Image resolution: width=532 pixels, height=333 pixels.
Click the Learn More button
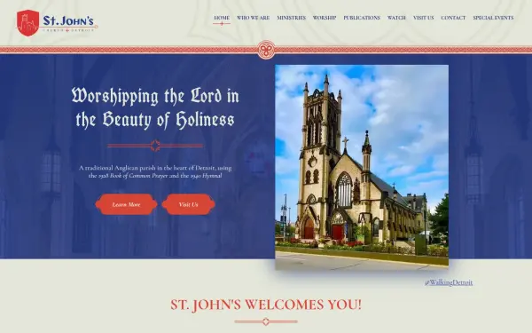[x=126, y=204]
